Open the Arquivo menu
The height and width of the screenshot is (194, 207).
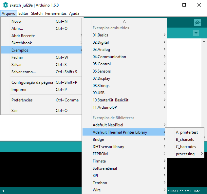[x=9, y=13]
